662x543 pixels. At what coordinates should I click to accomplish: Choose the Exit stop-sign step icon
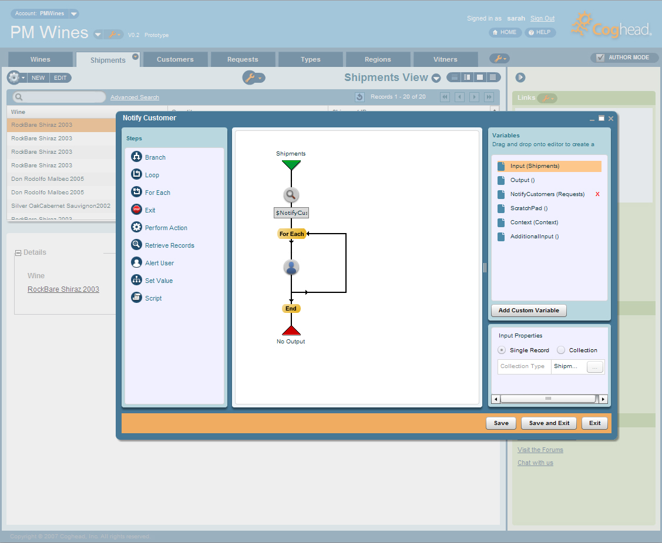point(136,210)
